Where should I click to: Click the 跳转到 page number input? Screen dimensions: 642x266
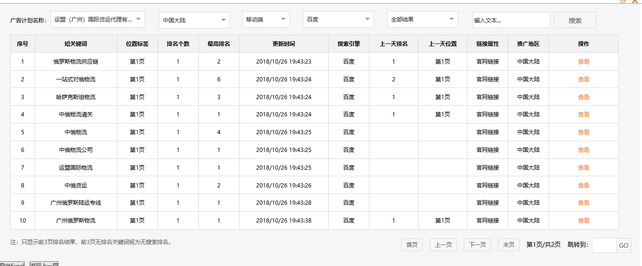click(604, 245)
